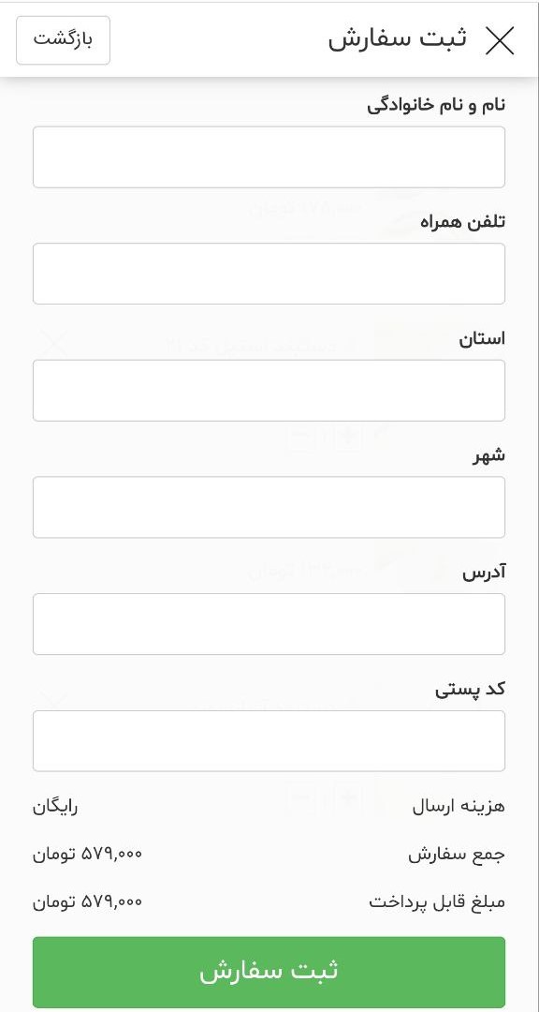This screenshot has width=539, height=1012.
Task: Open the استان province selection field
Action: pyautogui.click(x=269, y=390)
